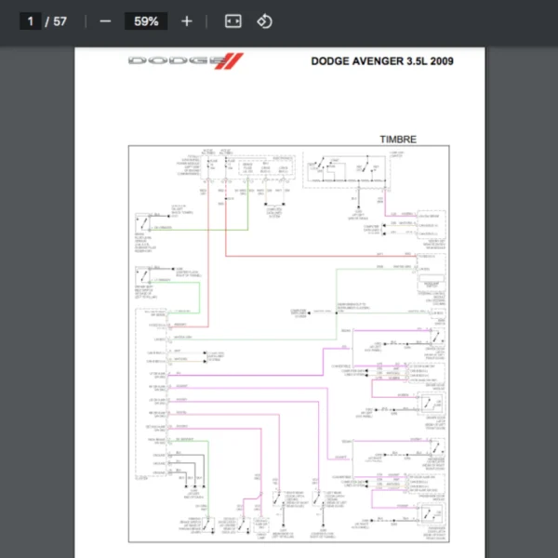Image resolution: width=558 pixels, height=558 pixels.
Task: Click the zoom out minus icon
Action: click(105, 20)
